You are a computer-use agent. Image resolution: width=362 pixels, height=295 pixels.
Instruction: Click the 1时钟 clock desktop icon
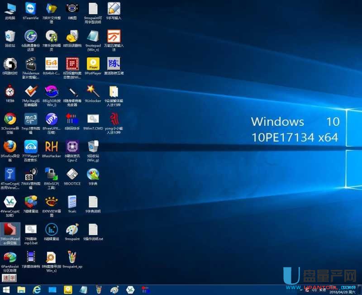tap(10, 94)
